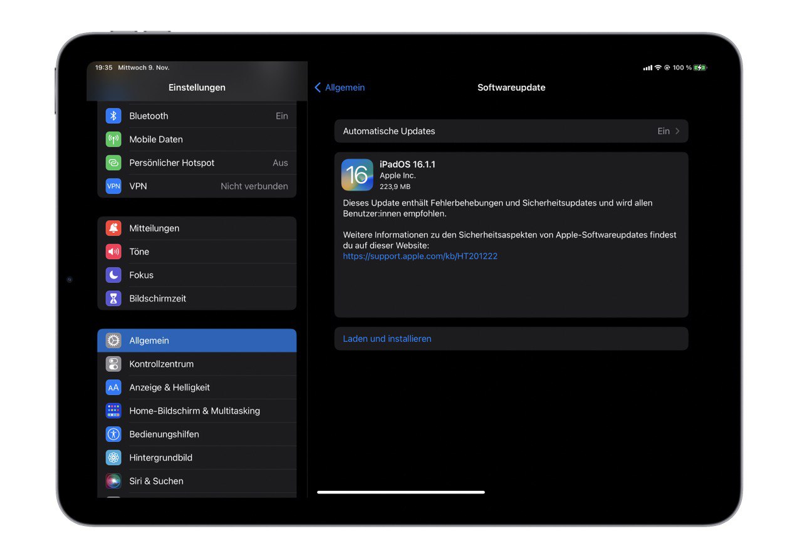
Task: Tap the Kontrollzentrum switches icon
Action: pyautogui.click(x=113, y=364)
